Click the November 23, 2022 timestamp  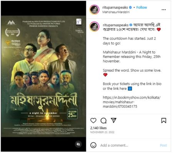[102, 132]
